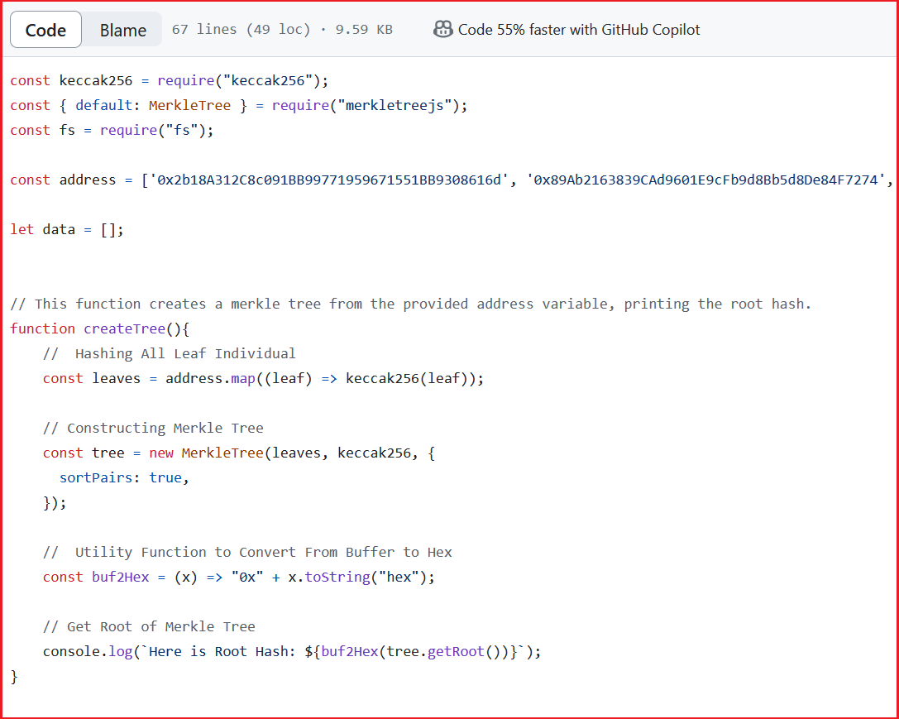The image size is (899, 719).
Task: Click the 'MerkleTree' identifier in the merkletreejs require line
Action: (x=189, y=106)
